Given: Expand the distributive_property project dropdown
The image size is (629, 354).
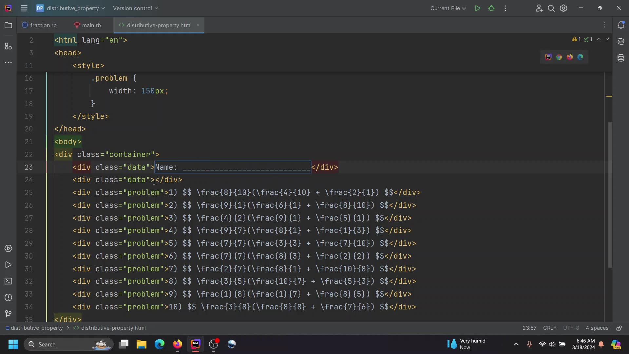Looking at the screenshot, I should pos(71,9).
